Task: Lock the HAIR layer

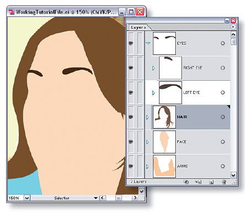Action: tap(140, 117)
